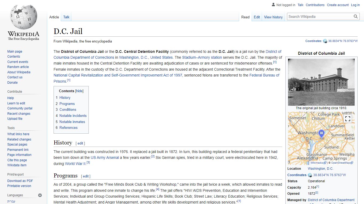Viewport: 364px width, 204px height.
Task: Open the Talk tab
Action: (66, 17)
